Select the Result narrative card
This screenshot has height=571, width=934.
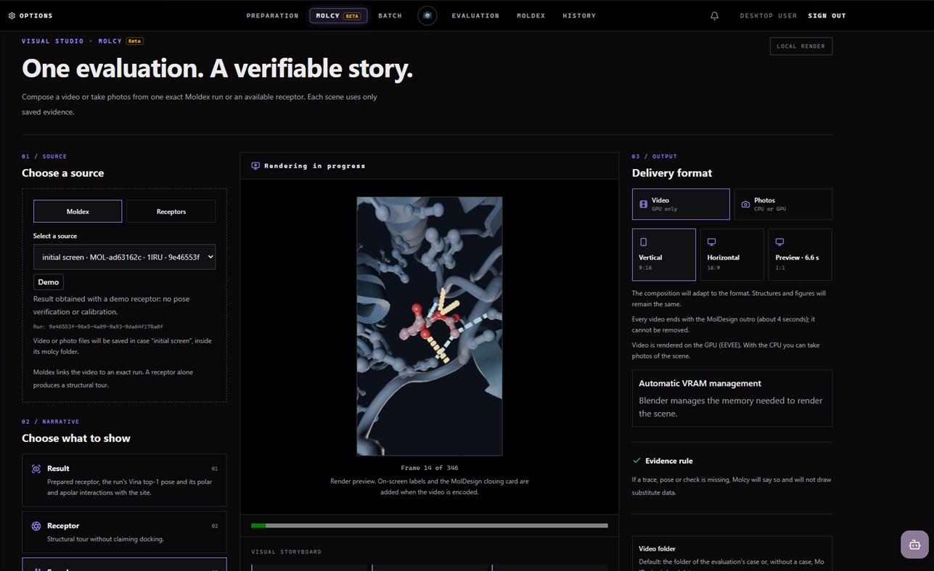(124, 480)
